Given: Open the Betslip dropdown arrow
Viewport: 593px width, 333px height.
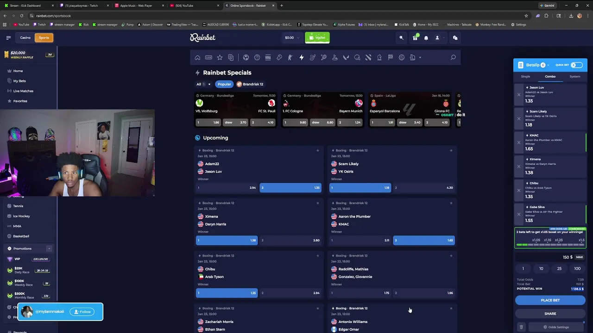Looking at the screenshot, I should click(x=549, y=65).
